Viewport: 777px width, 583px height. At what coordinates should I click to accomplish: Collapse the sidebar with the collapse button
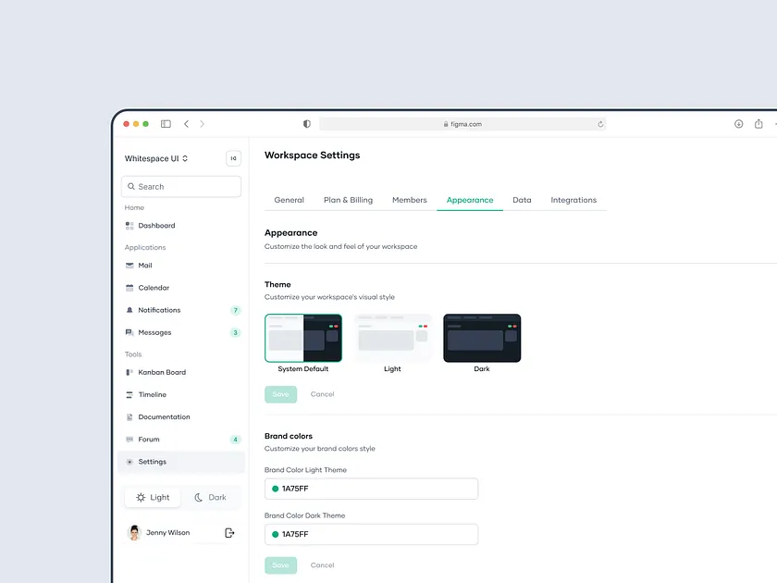click(233, 158)
